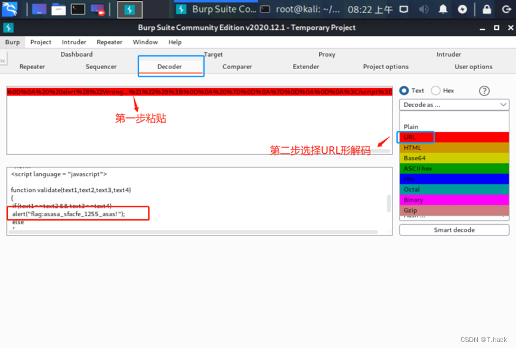
Task: Click the Smart decode button
Action: (454, 230)
